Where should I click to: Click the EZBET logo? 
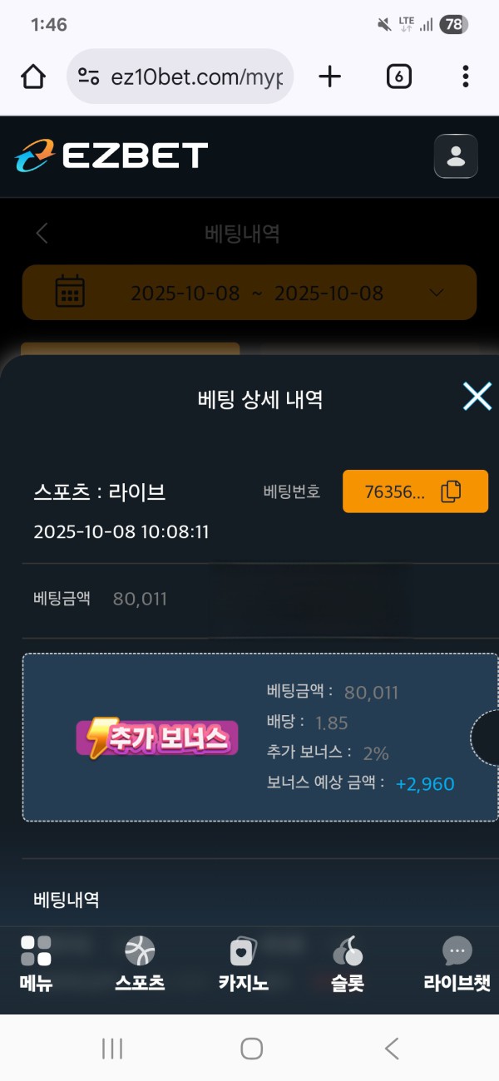point(111,156)
